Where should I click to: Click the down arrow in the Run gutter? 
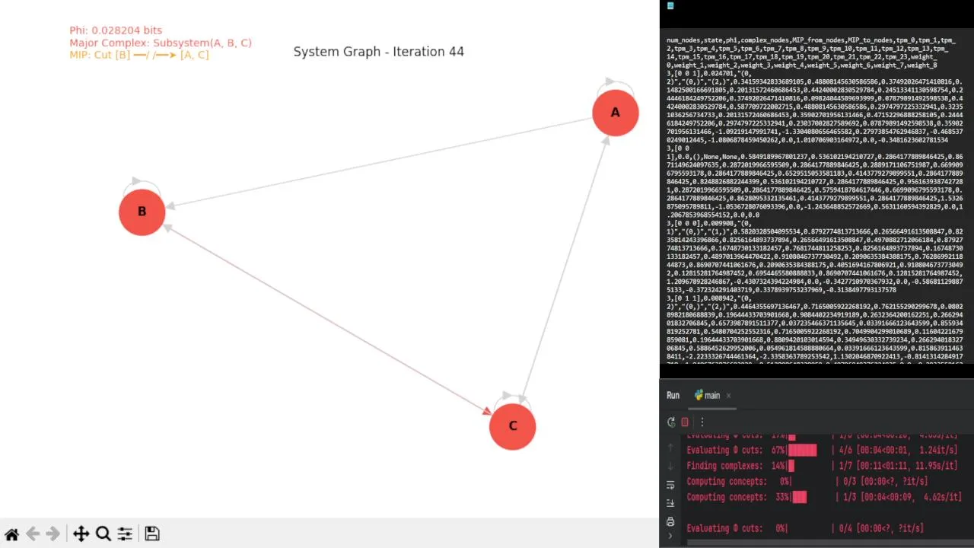coord(670,467)
